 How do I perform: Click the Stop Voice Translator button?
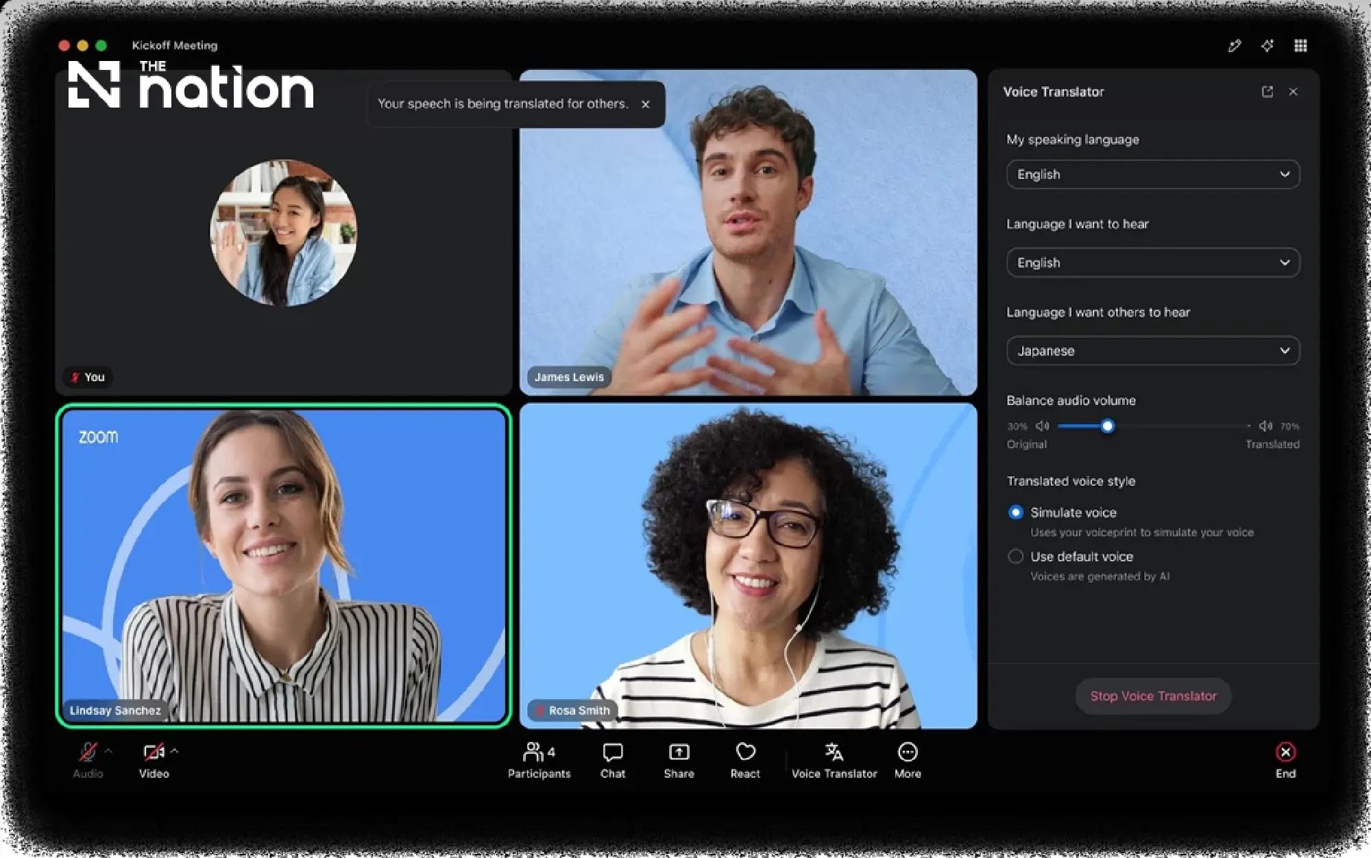(x=1153, y=696)
